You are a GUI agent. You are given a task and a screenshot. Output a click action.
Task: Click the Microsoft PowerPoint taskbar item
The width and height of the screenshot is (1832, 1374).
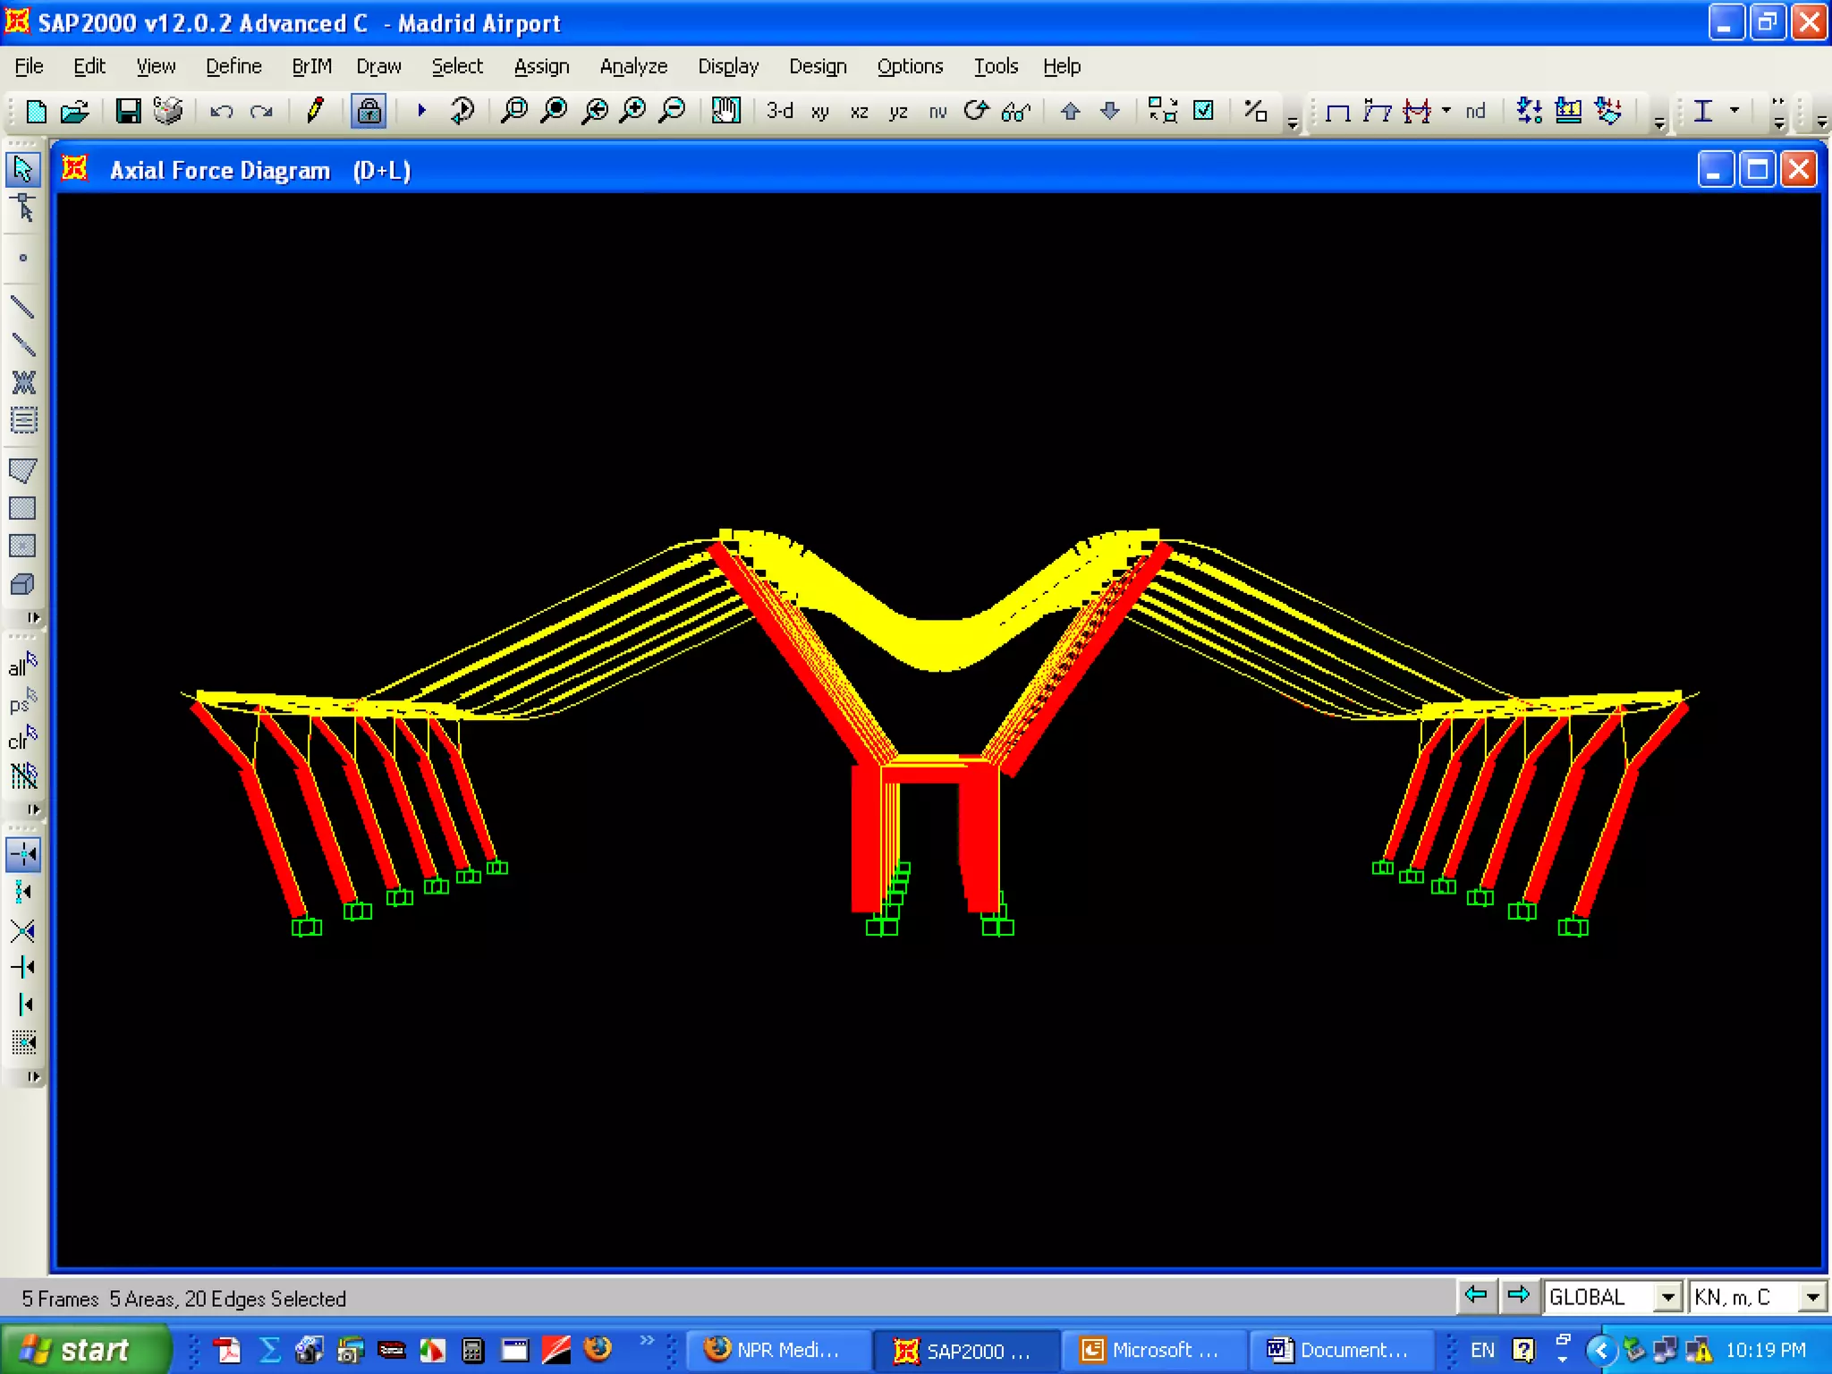click(1153, 1349)
